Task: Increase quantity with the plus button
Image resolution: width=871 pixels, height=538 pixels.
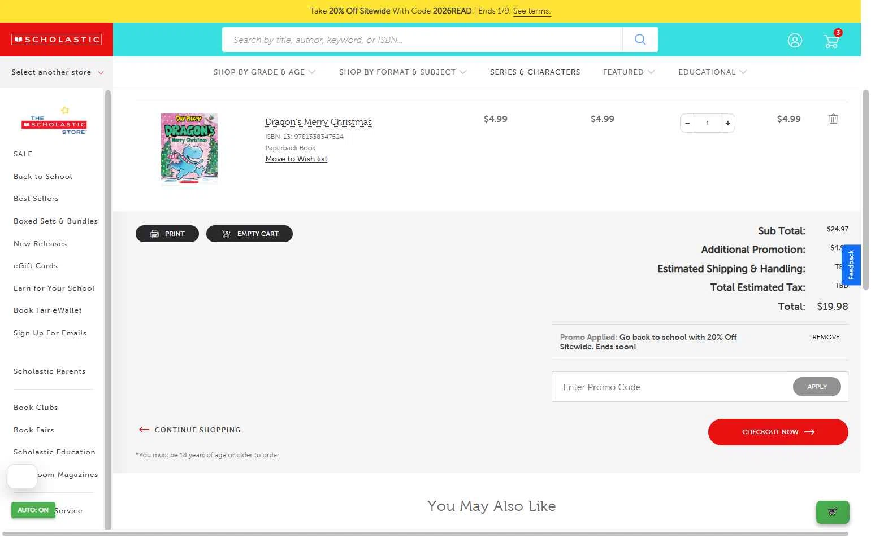Action: [x=727, y=123]
